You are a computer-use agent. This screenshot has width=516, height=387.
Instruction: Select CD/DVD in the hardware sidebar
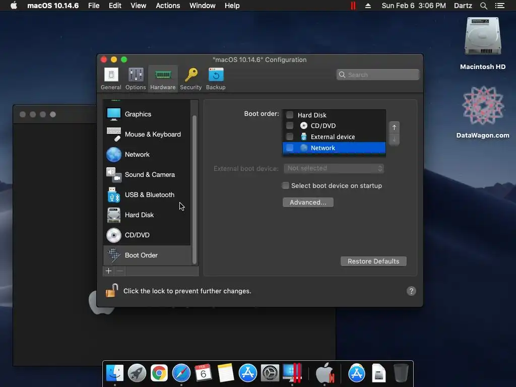click(x=147, y=235)
